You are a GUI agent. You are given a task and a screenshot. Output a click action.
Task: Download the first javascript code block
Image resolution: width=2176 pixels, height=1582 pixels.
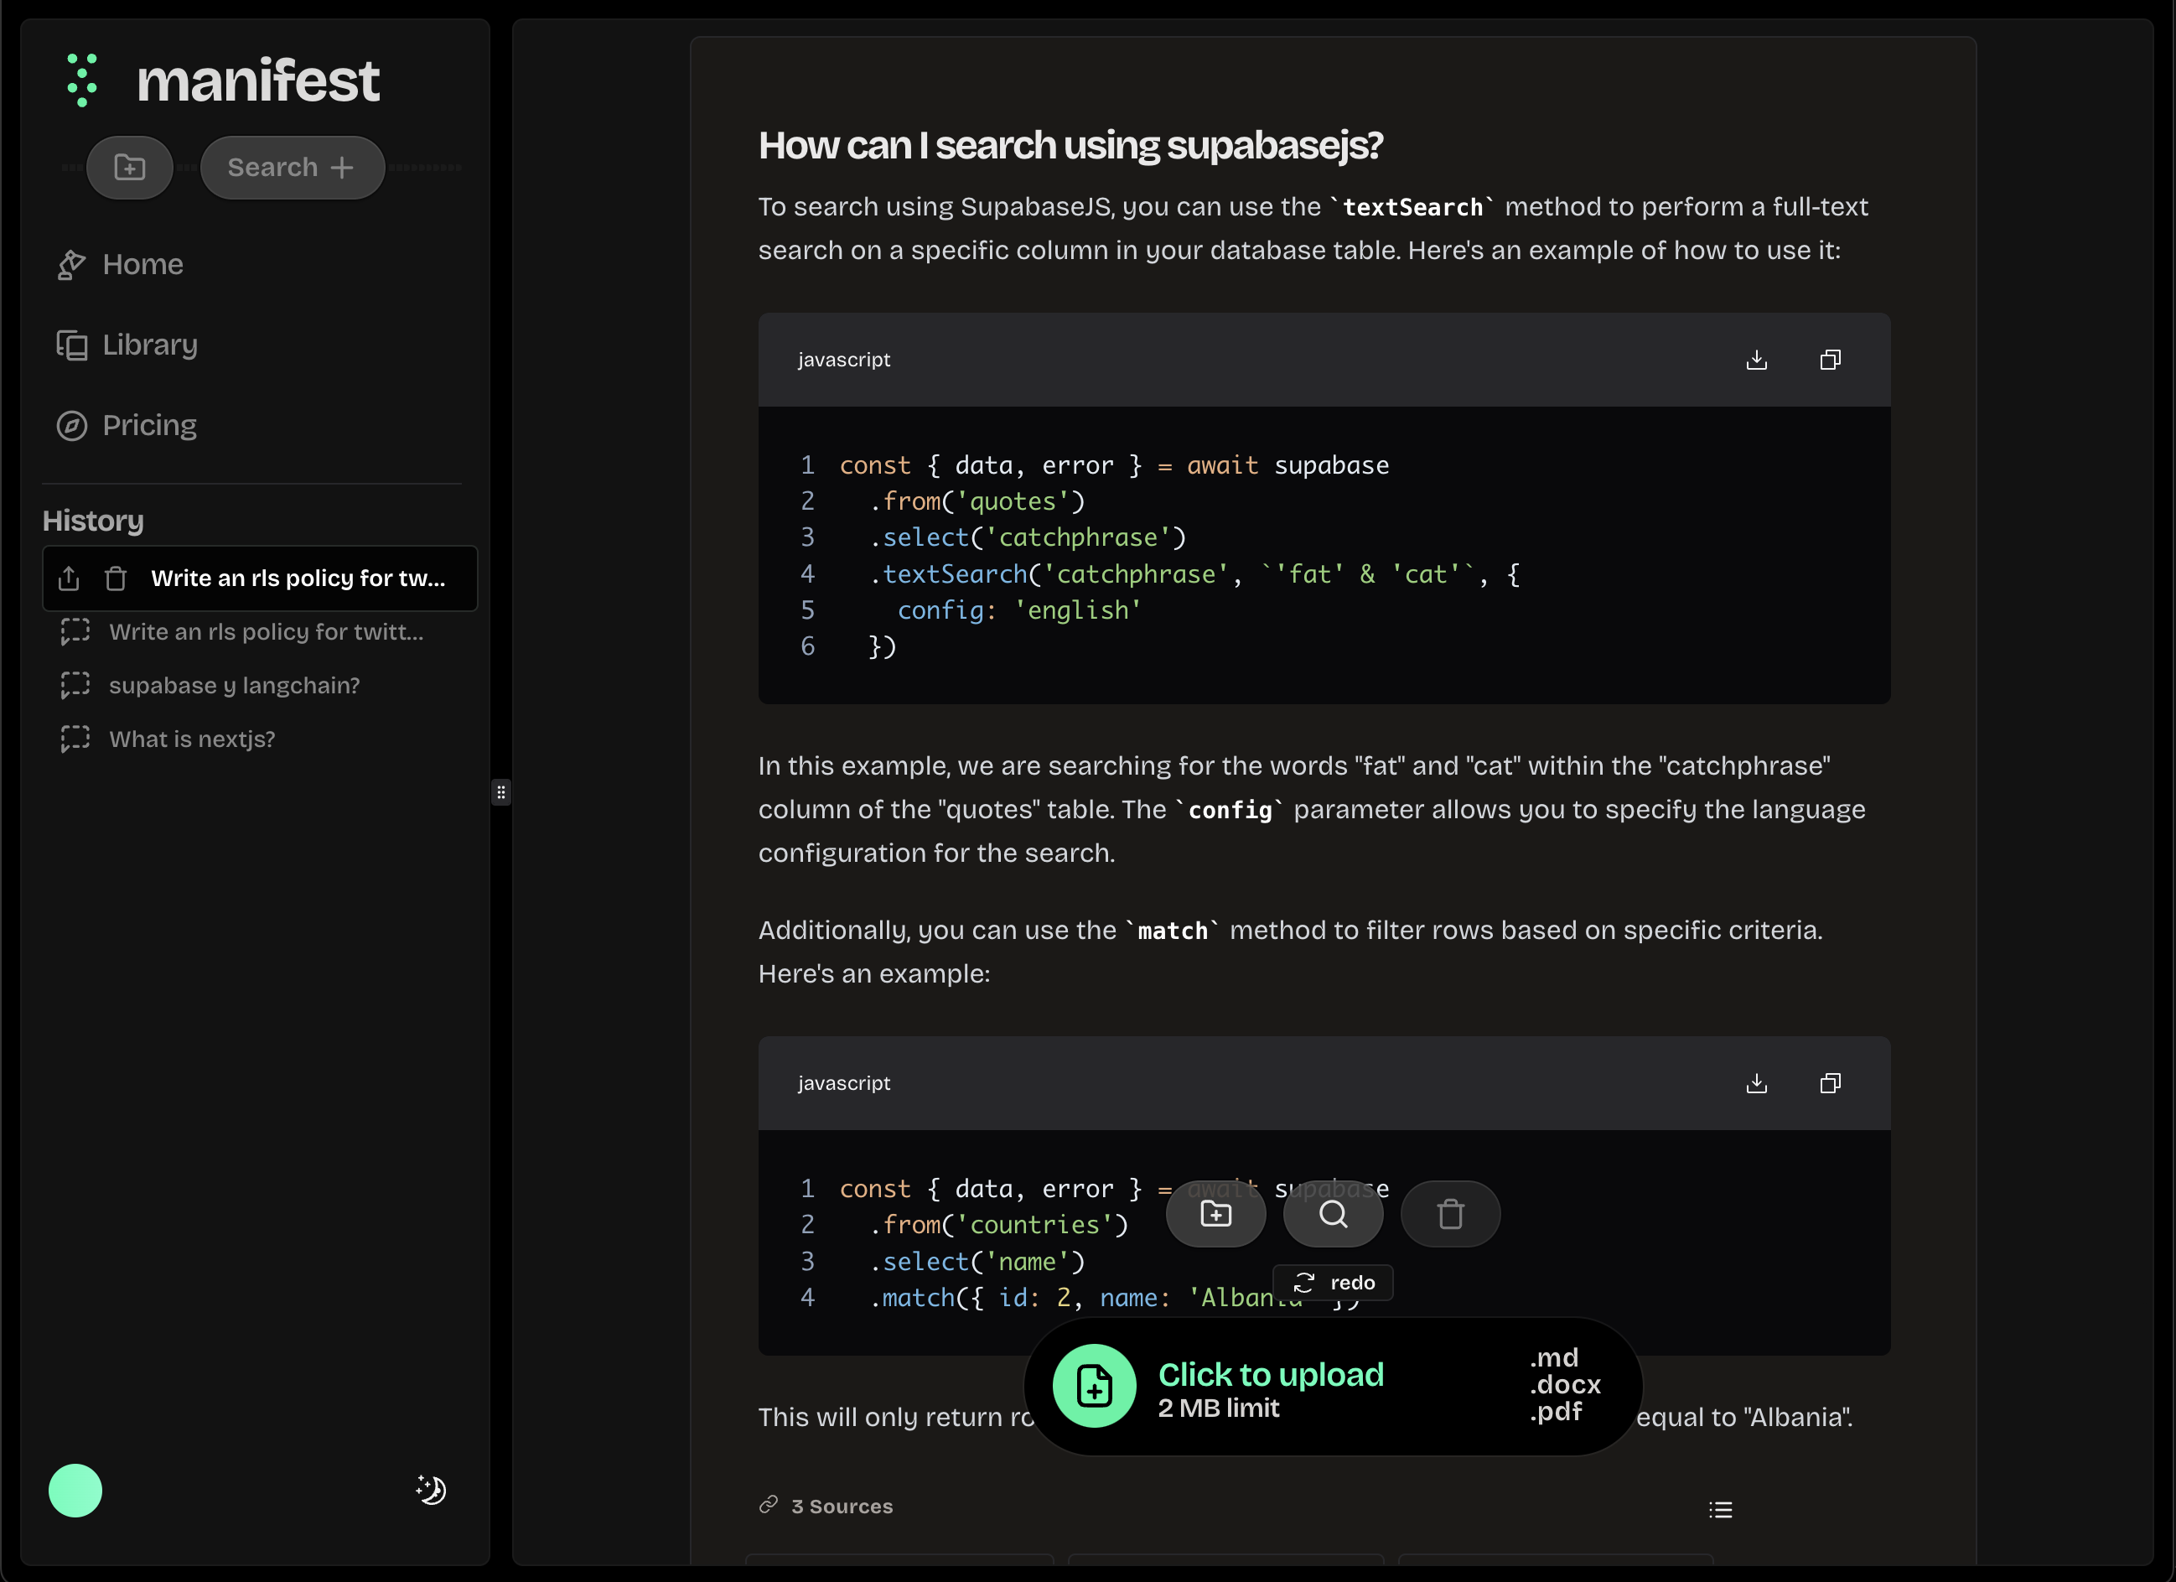(1756, 360)
